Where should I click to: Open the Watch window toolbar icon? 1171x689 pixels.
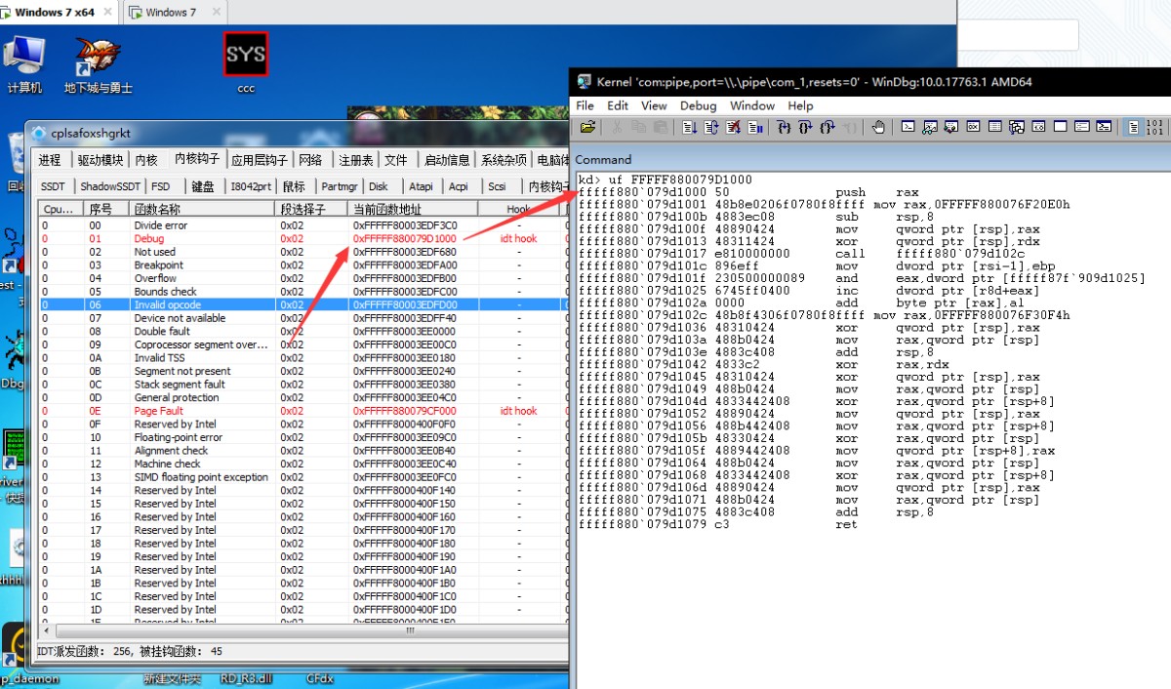pos(931,127)
